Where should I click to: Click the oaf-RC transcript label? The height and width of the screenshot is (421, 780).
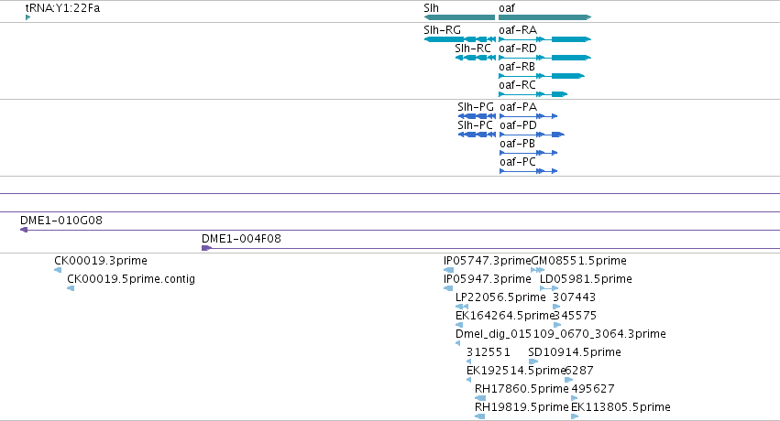tap(517, 85)
